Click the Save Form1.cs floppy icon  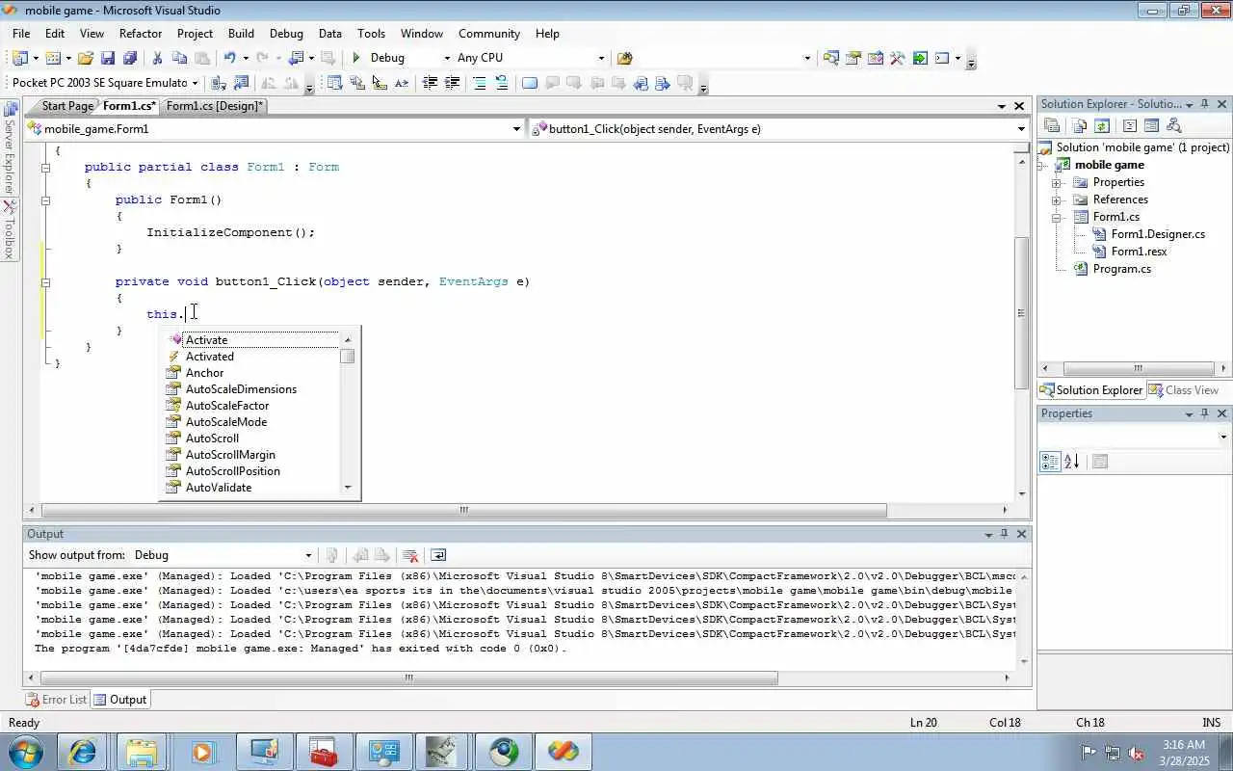tap(108, 58)
